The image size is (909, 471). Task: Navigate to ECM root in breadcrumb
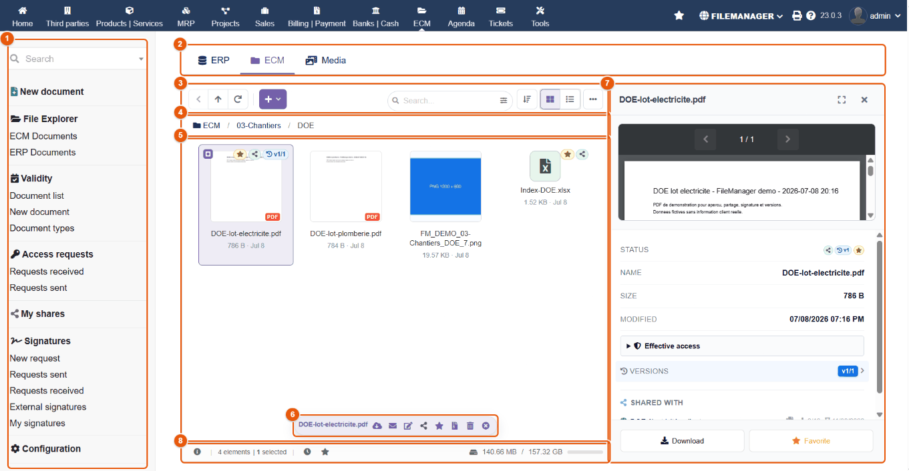tap(206, 125)
